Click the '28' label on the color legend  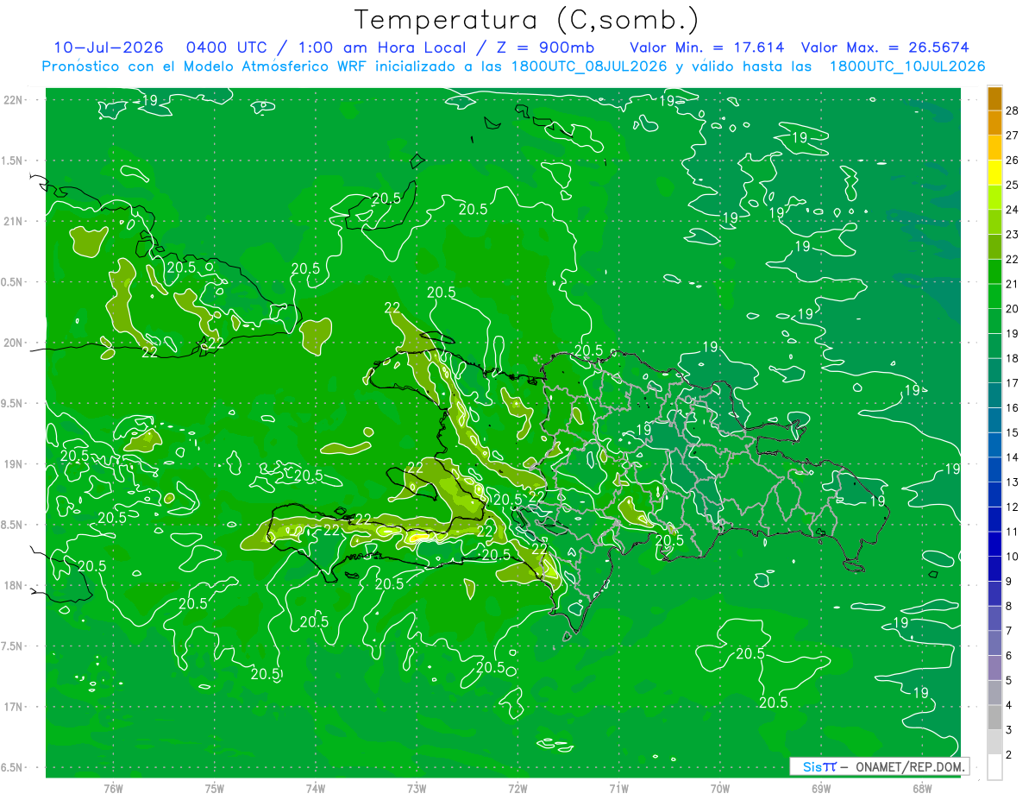(1013, 110)
